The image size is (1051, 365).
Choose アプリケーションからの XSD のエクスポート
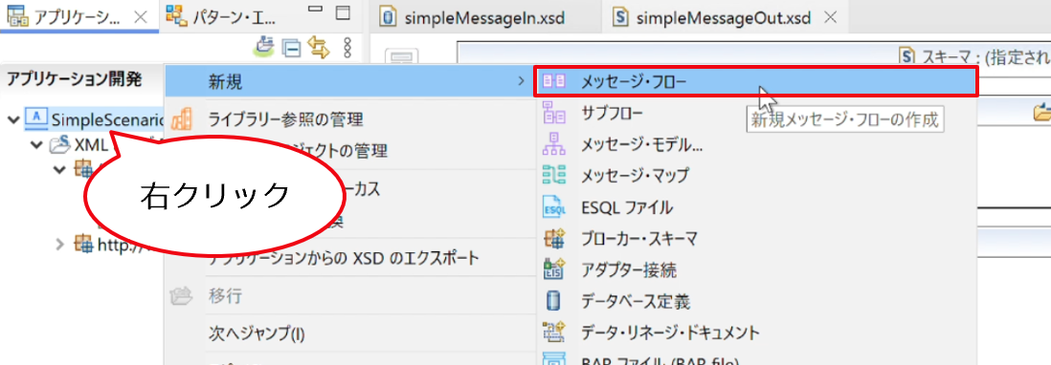pyautogui.click(x=344, y=257)
